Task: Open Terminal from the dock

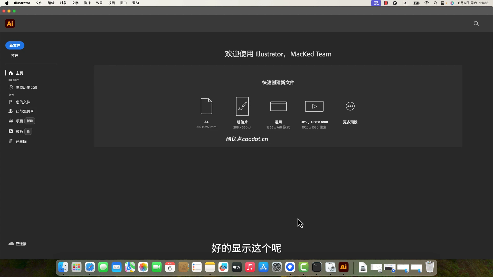Action: click(x=317, y=267)
